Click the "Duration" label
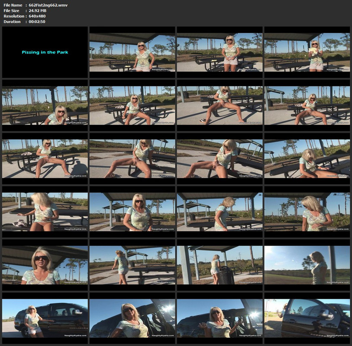Viewport: 352px width, 346px height. [12, 22]
